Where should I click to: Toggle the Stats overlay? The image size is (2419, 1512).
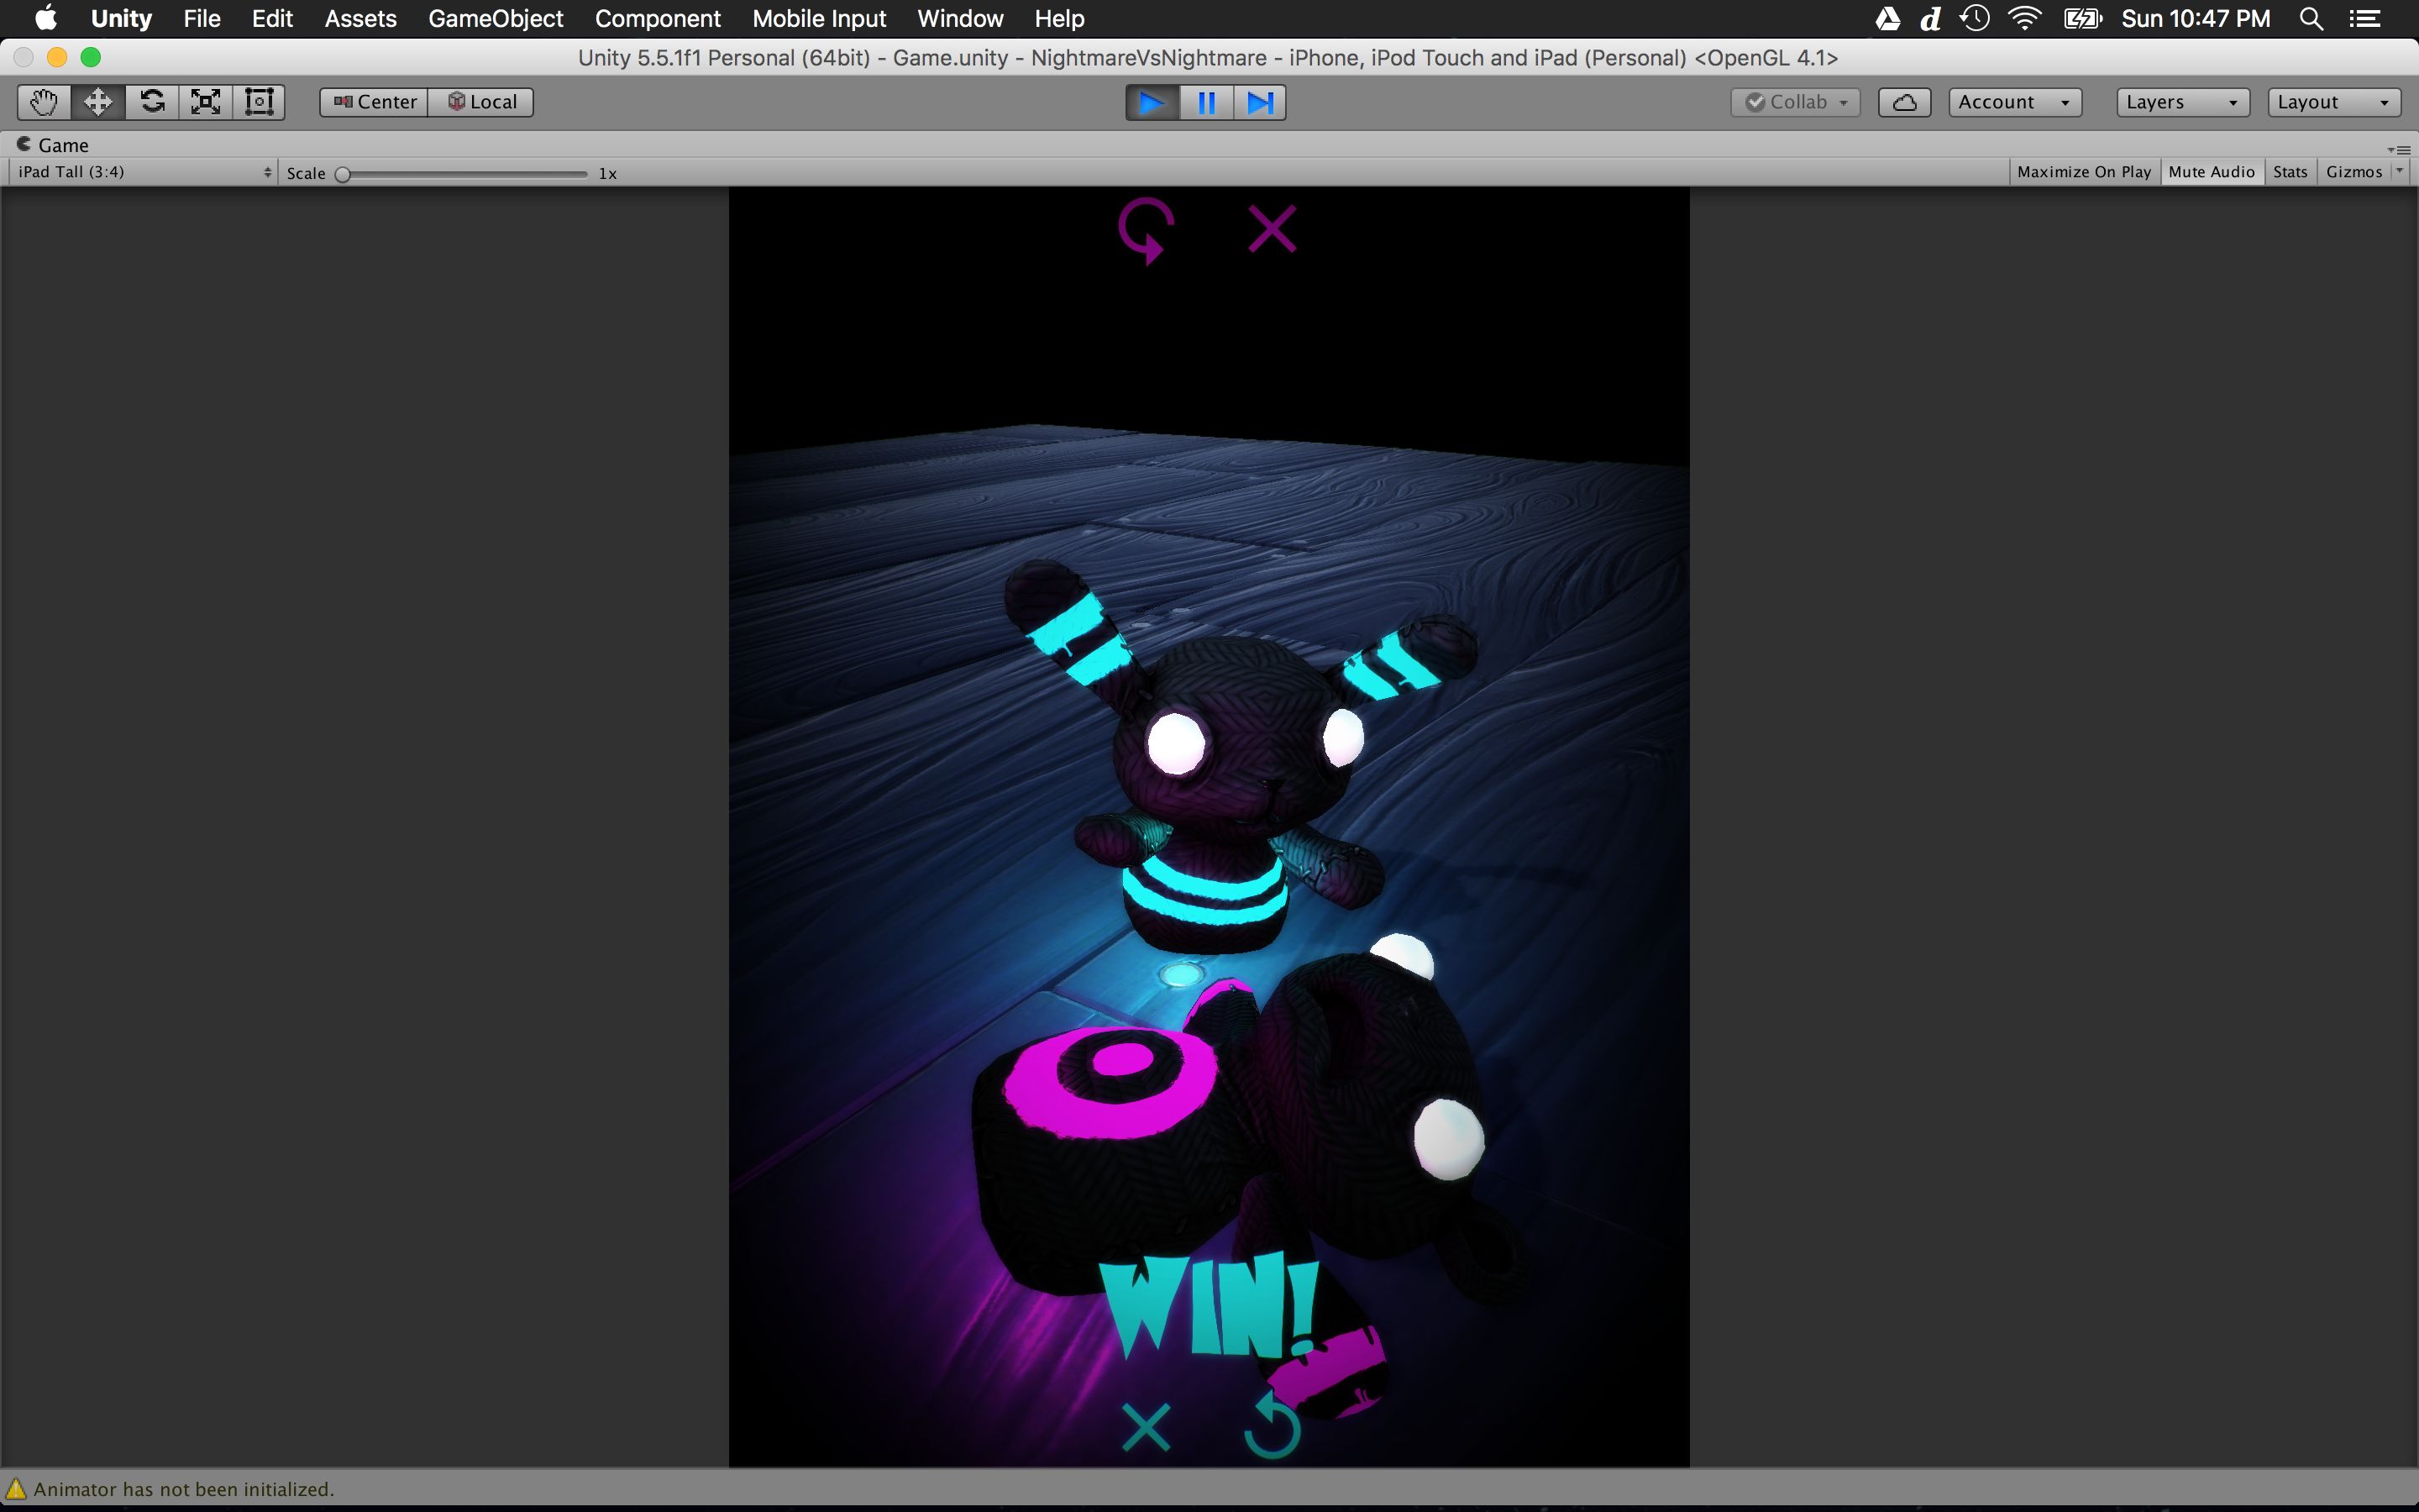2289,172
